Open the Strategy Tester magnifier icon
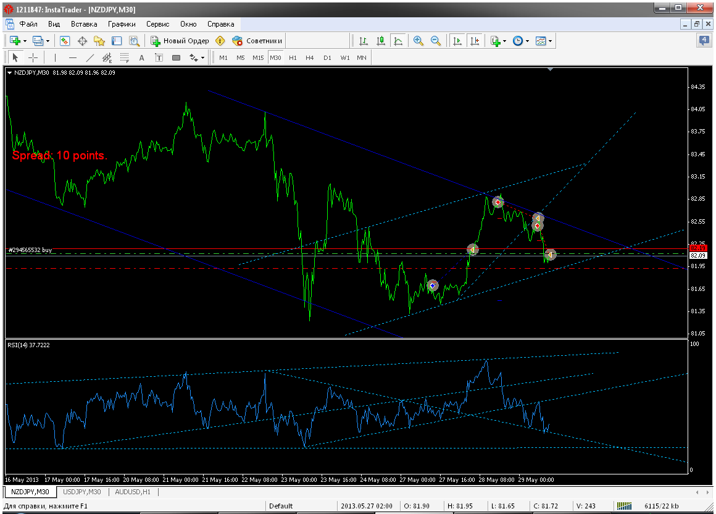716x514 pixels. pos(134,41)
